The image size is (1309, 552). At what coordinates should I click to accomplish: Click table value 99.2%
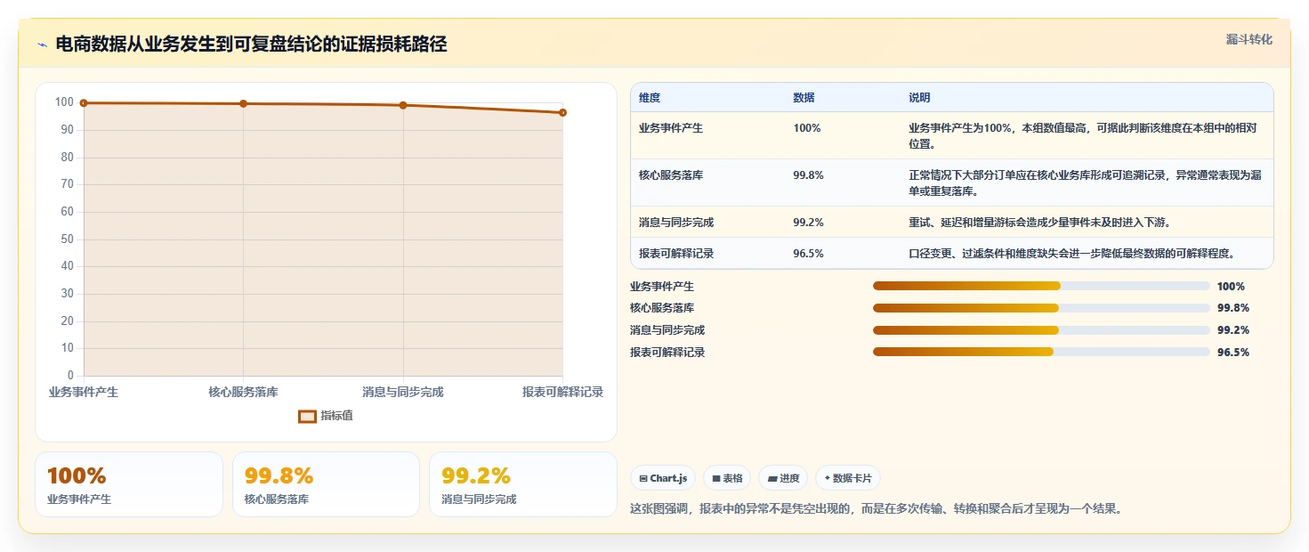click(808, 223)
